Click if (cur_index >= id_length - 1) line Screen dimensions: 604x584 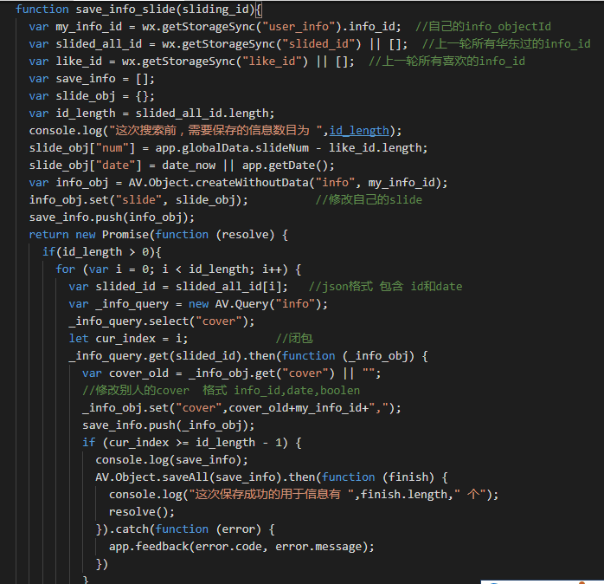(x=192, y=443)
